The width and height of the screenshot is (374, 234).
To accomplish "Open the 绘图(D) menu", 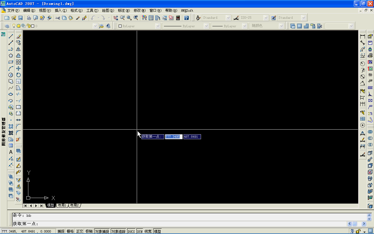I will (108, 11).
